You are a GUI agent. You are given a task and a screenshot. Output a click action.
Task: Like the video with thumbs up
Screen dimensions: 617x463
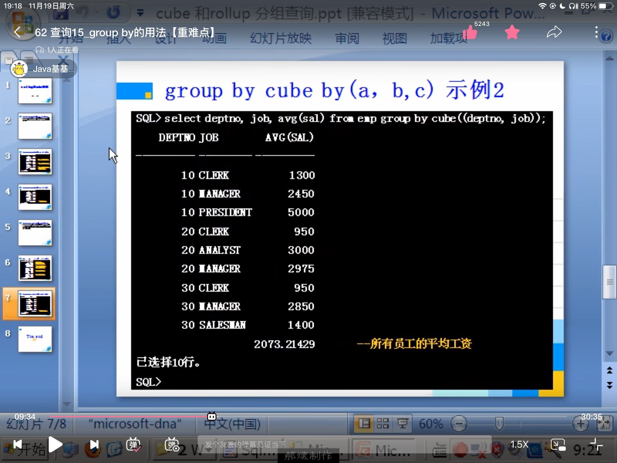471,33
